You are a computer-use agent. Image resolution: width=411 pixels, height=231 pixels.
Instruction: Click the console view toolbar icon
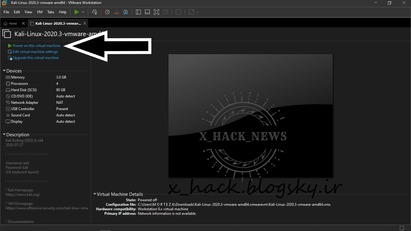[178, 12]
